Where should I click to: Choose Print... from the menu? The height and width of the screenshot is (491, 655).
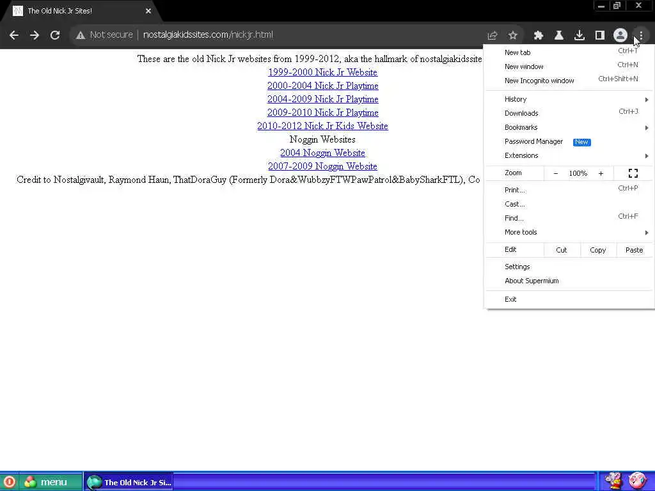(569, 190)
